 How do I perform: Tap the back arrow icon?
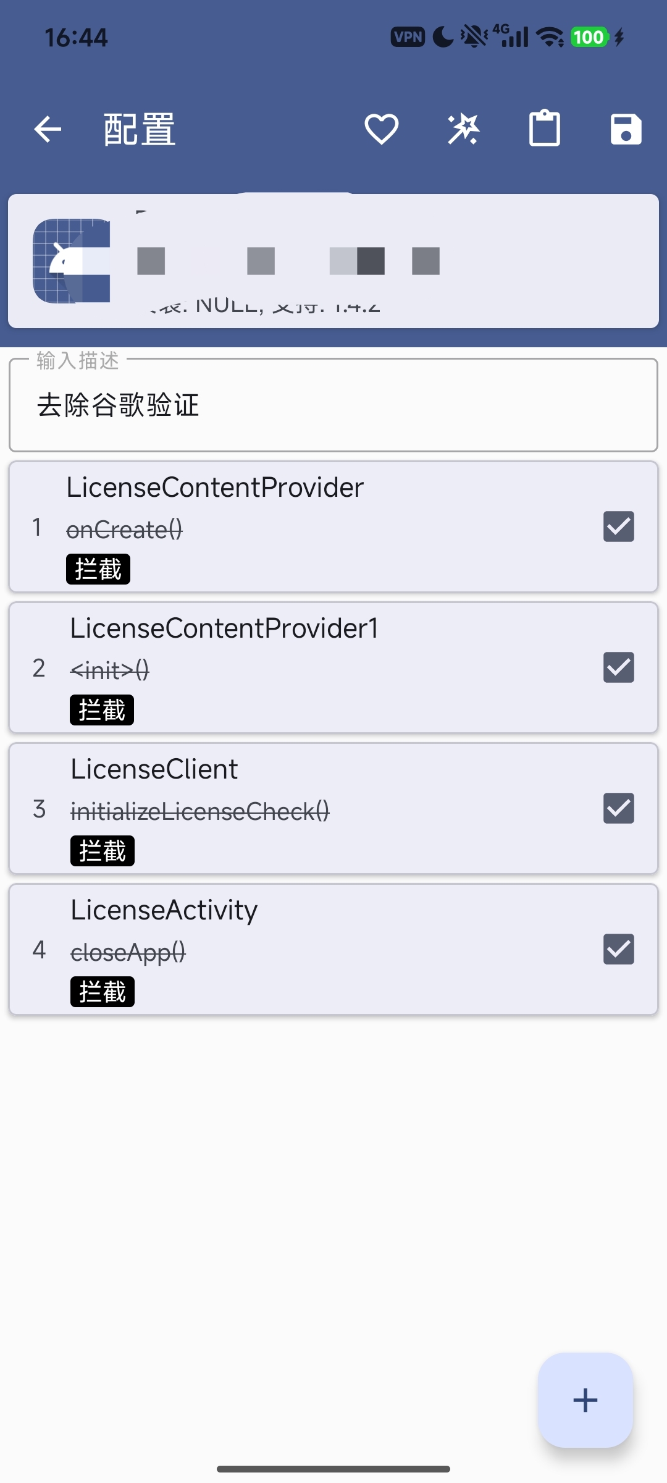(x=48, y=130)
